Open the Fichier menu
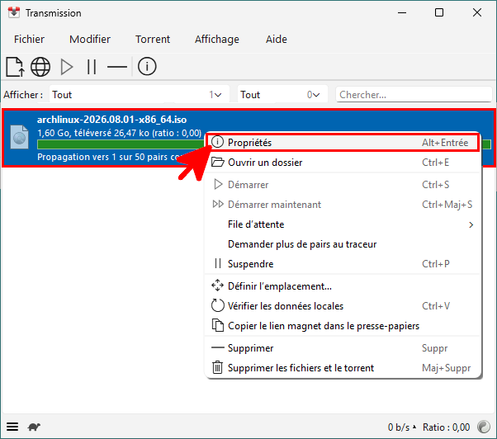 click(x=29, y=40)
